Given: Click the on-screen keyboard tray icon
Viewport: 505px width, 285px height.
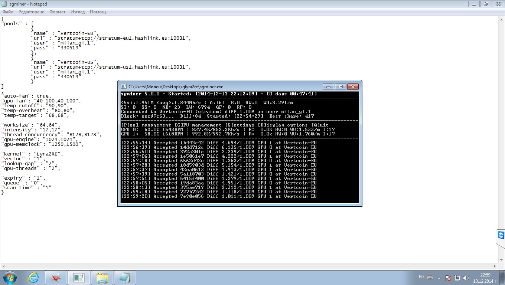Looking at the screenshot, I should [x=430, y=277].
